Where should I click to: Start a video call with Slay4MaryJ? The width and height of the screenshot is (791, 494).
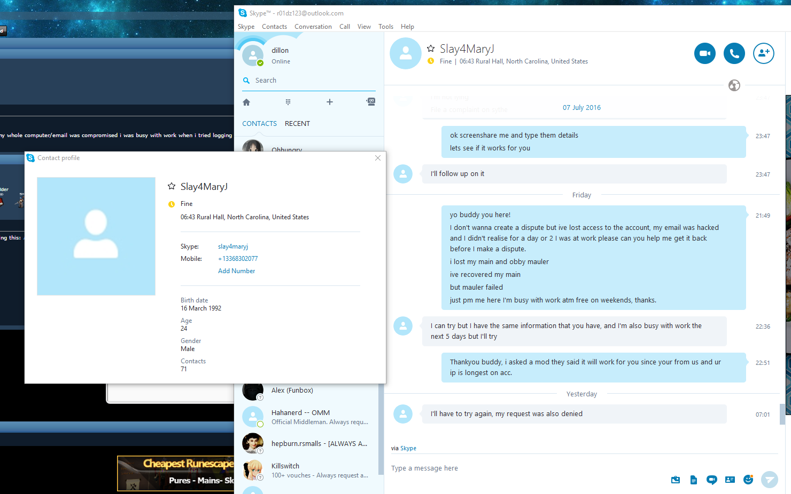(704, 53)
